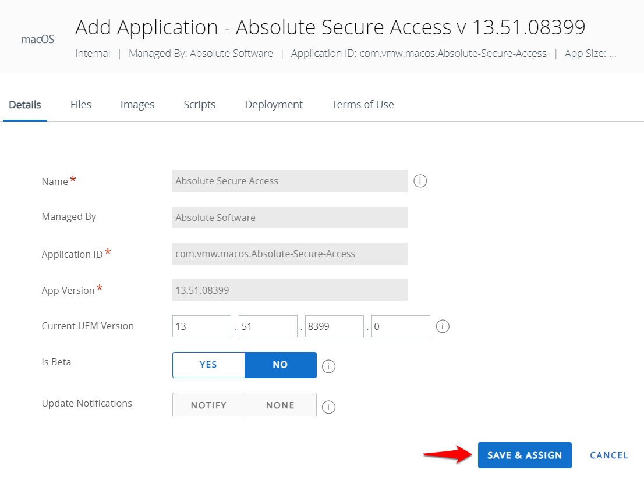The width and height of the screenshot is (644, 477).
Task: Click the info icon next to Name field
Action: pyautogui.click(x=420, y=181)
